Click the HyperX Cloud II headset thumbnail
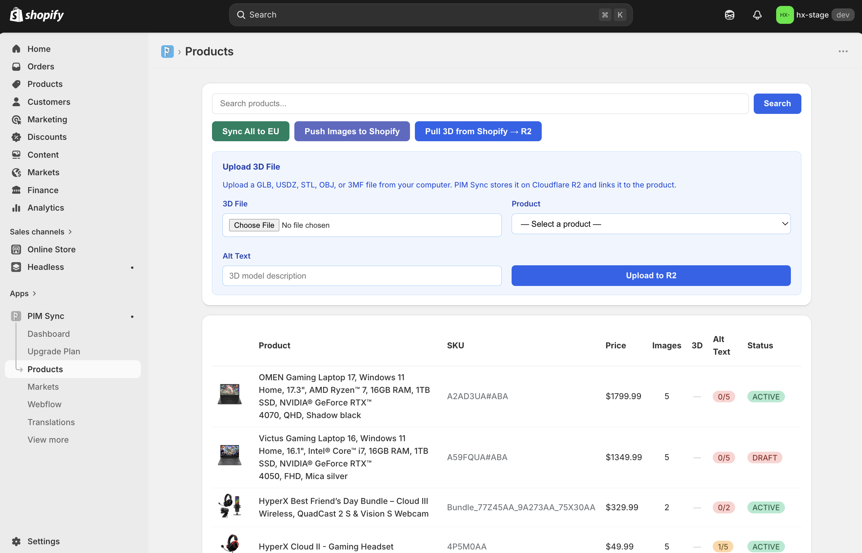Screen dimensions: 862x553 [231, 543]
